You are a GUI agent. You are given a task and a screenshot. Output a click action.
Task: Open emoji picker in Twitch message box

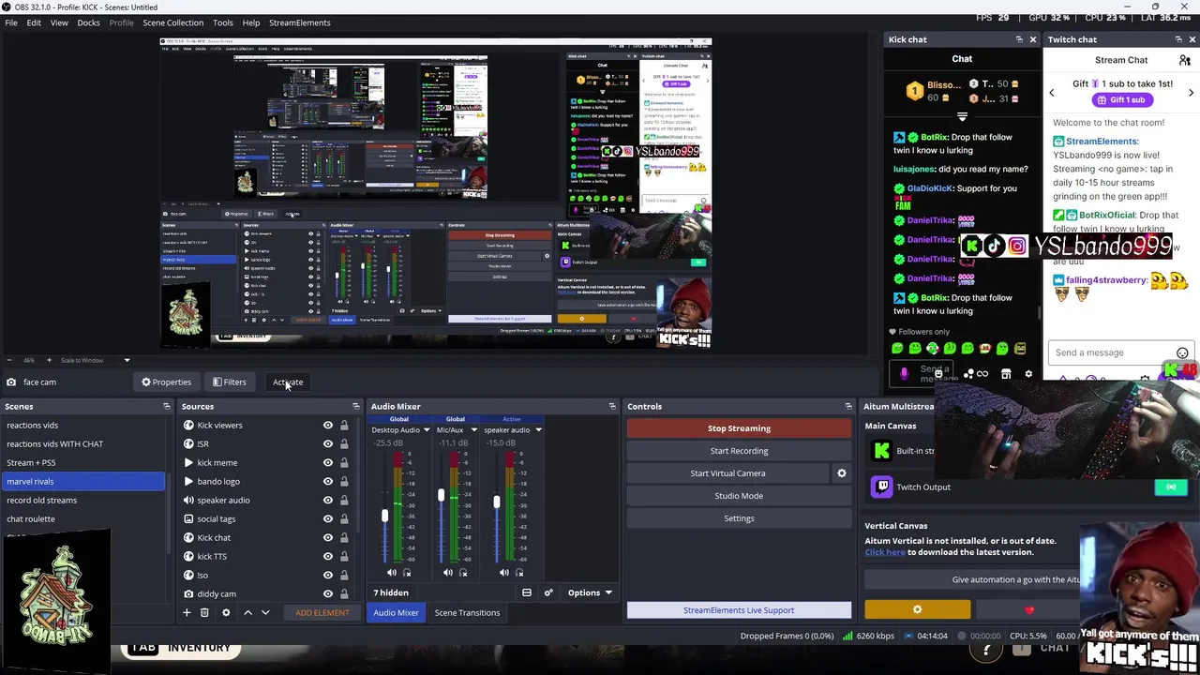(1182, 353)
